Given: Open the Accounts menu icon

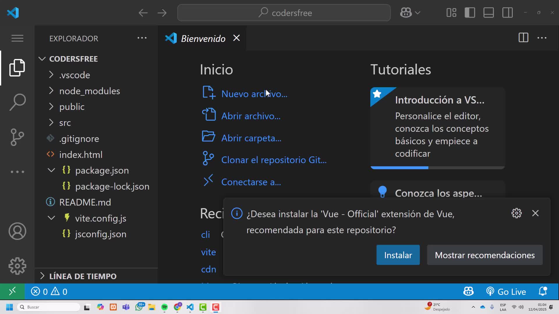Looking at the screenshot, I should click(17, 231).
